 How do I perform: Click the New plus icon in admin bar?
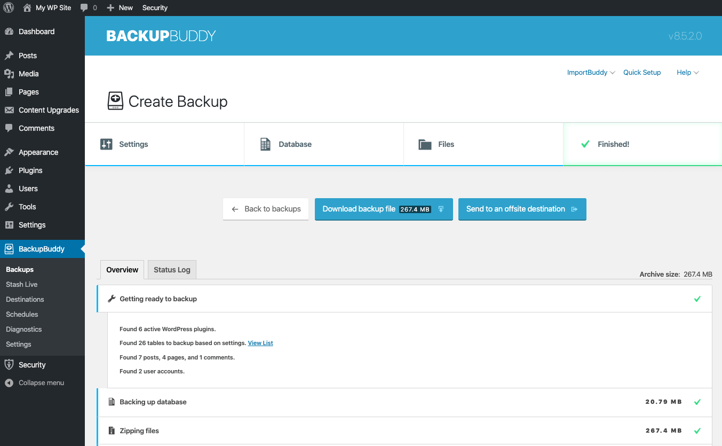[110, 8]
